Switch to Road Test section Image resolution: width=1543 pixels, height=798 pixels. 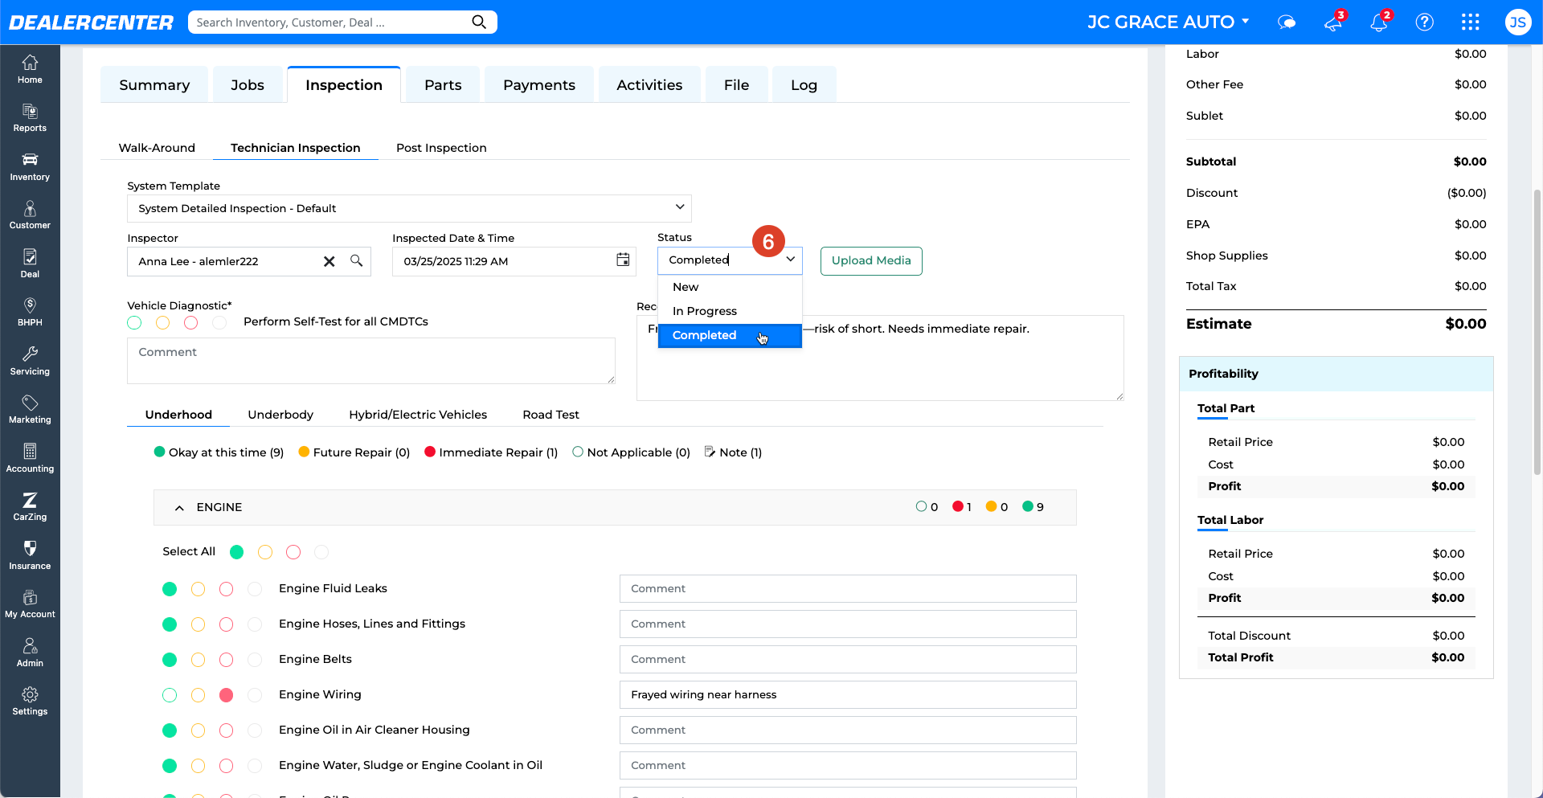point(550,415)
